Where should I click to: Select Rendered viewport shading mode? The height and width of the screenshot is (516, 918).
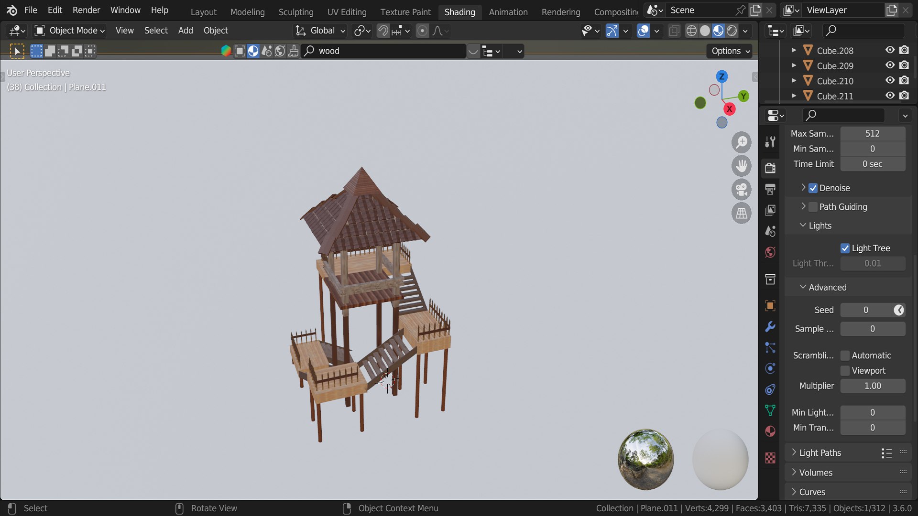pos(732,31)
